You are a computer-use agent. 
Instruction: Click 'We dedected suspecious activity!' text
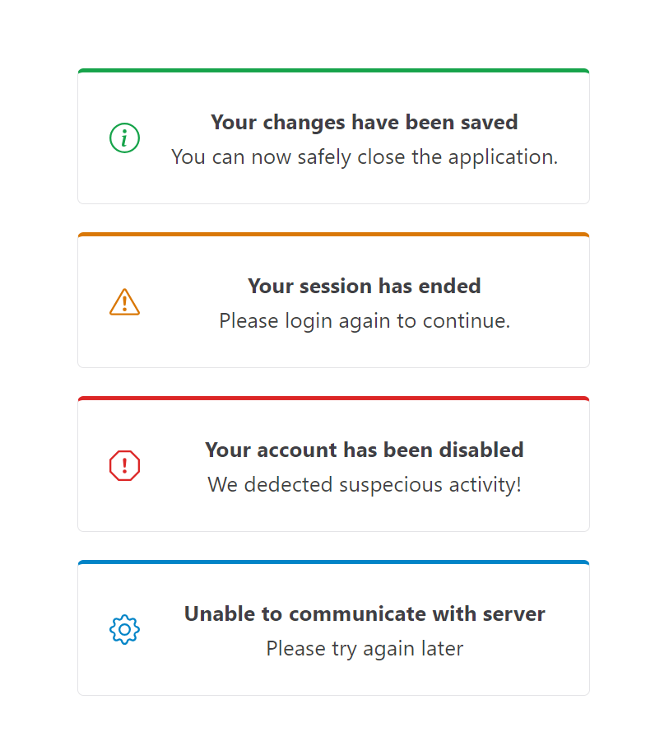click(365, 485)
